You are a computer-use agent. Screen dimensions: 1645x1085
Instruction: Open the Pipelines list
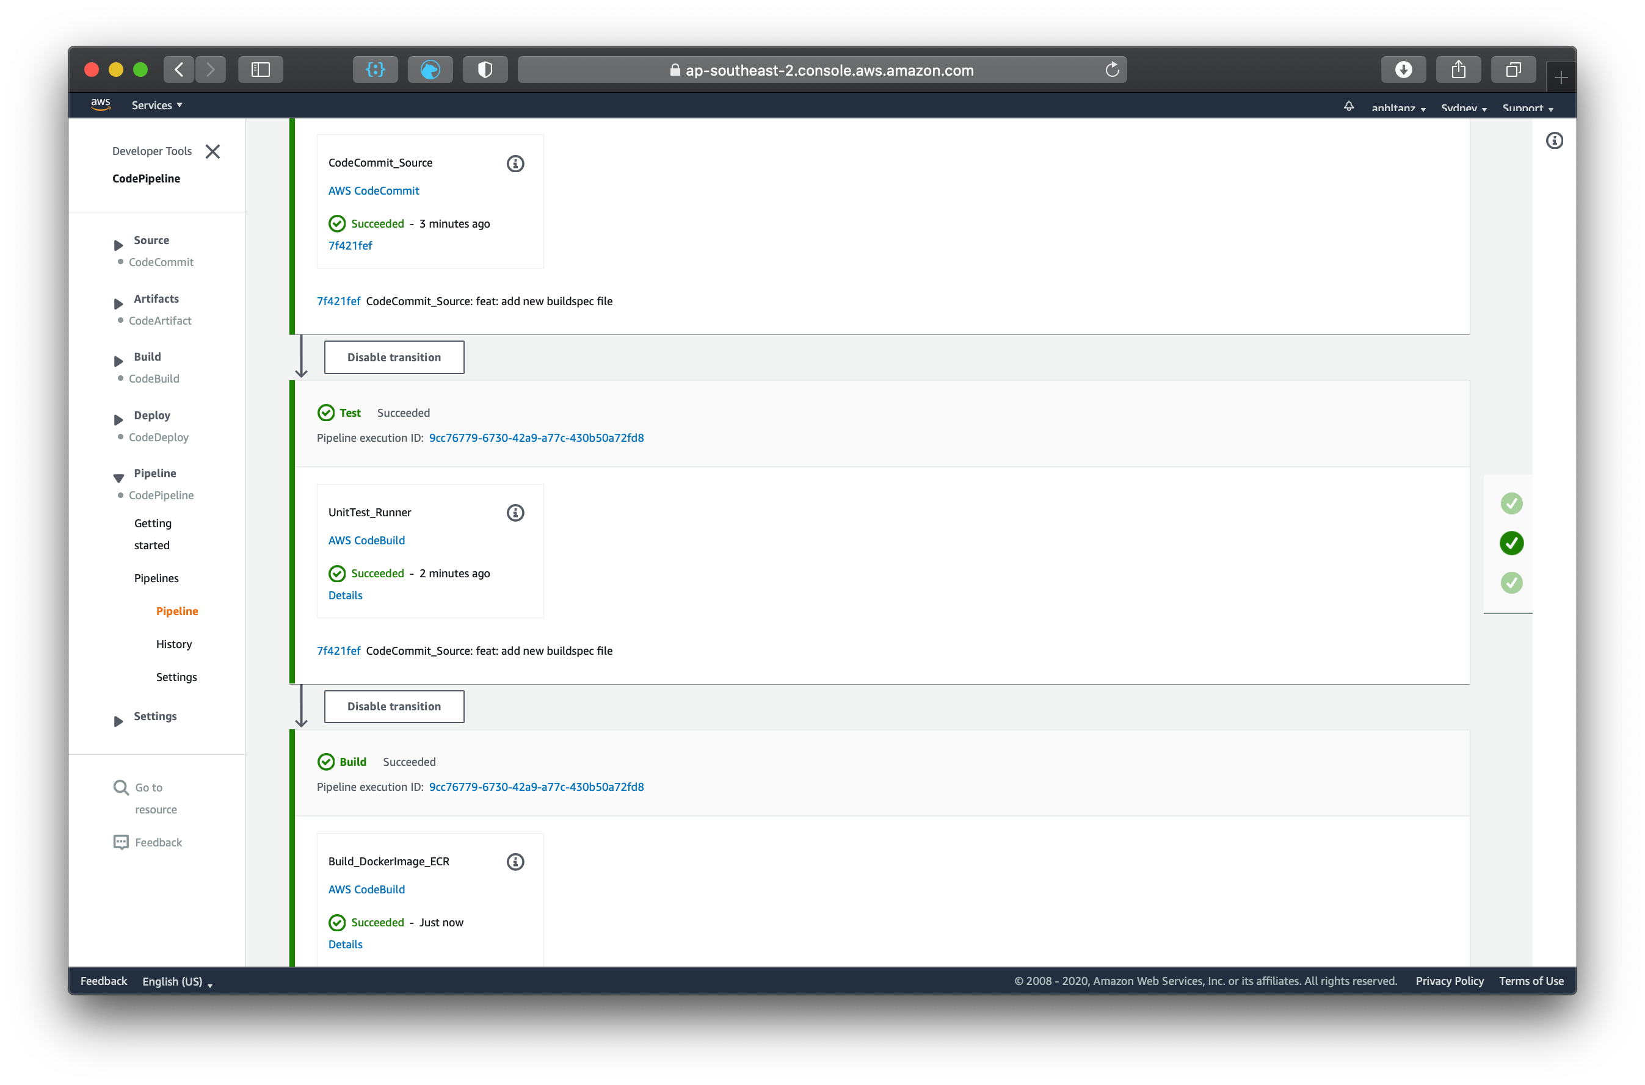tap(156, 579)
